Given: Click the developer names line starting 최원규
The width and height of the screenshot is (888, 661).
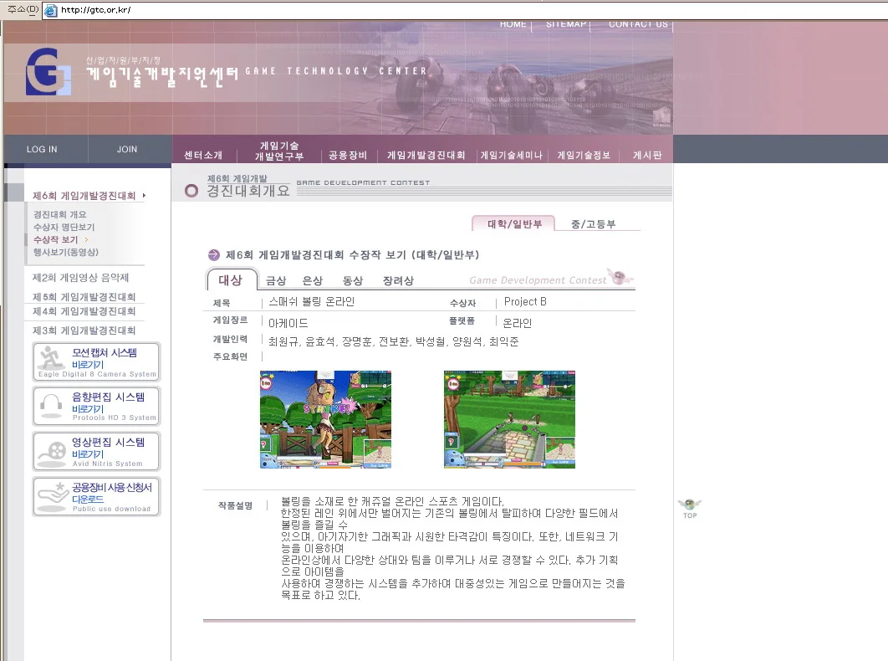Looking at the screenshot, I should tap(394, 341).
